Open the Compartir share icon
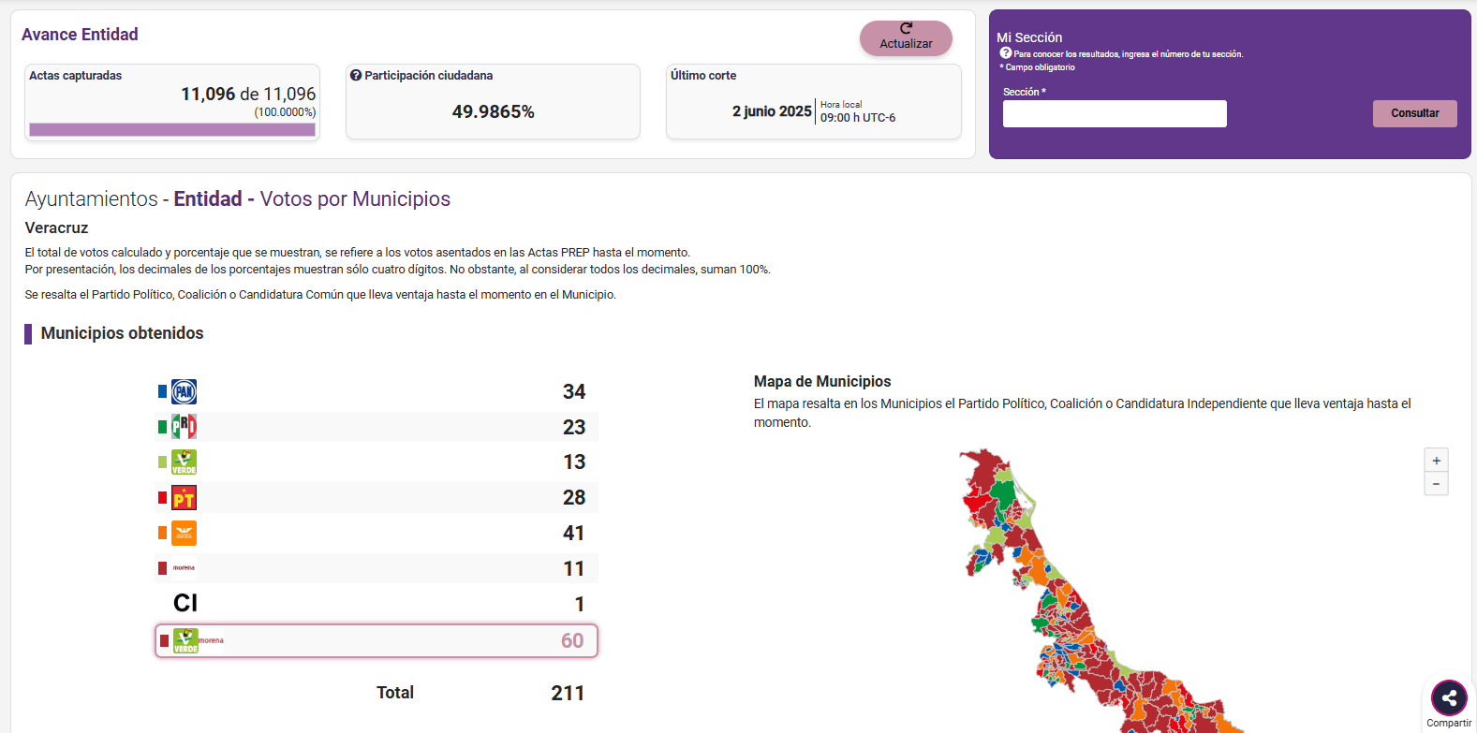The height and width of the screenshot is (733, 1477). pyautogui.click(x=1449, y=697)
